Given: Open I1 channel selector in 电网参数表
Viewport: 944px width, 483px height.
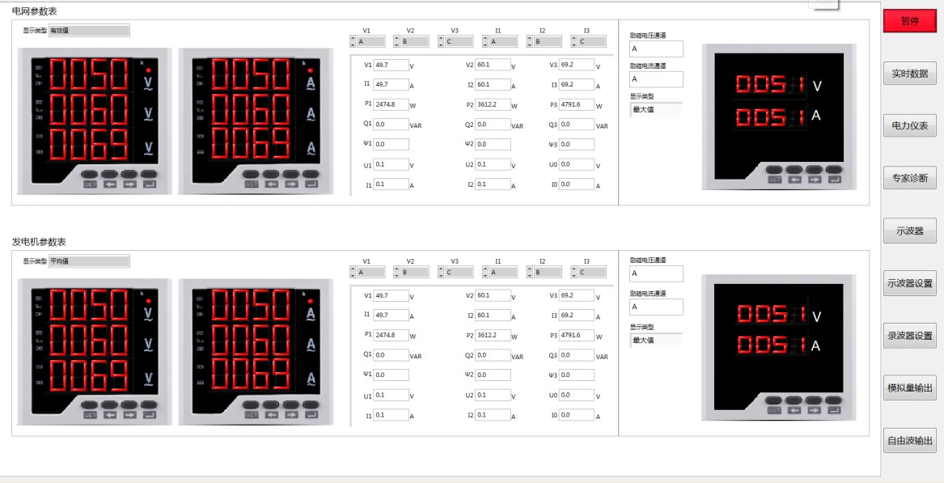Looking at the screenshot, I should pyautogui.click(x=503, y=41).
